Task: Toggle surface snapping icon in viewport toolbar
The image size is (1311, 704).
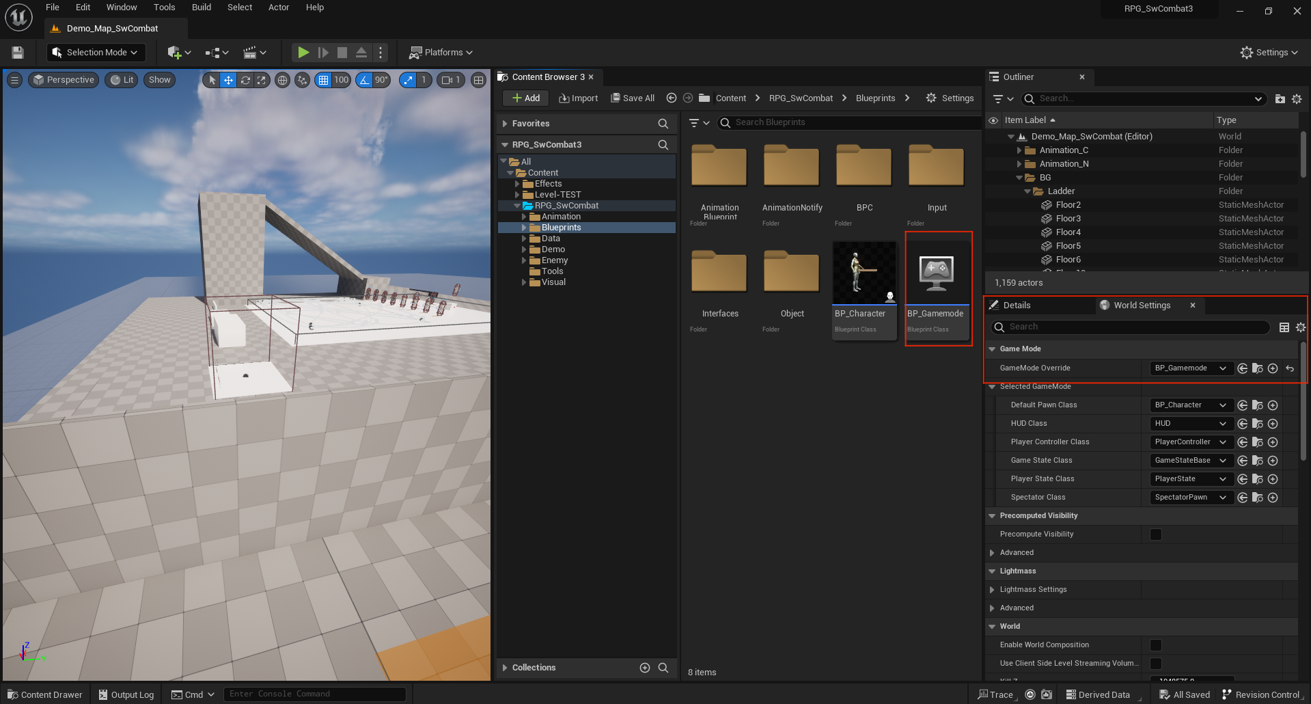Action: [x=302, y=80]
